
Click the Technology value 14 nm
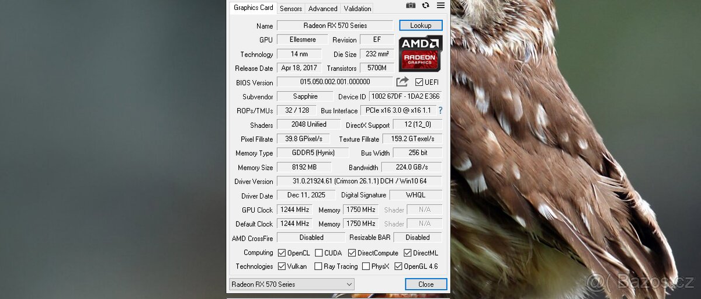click(299, 54)
